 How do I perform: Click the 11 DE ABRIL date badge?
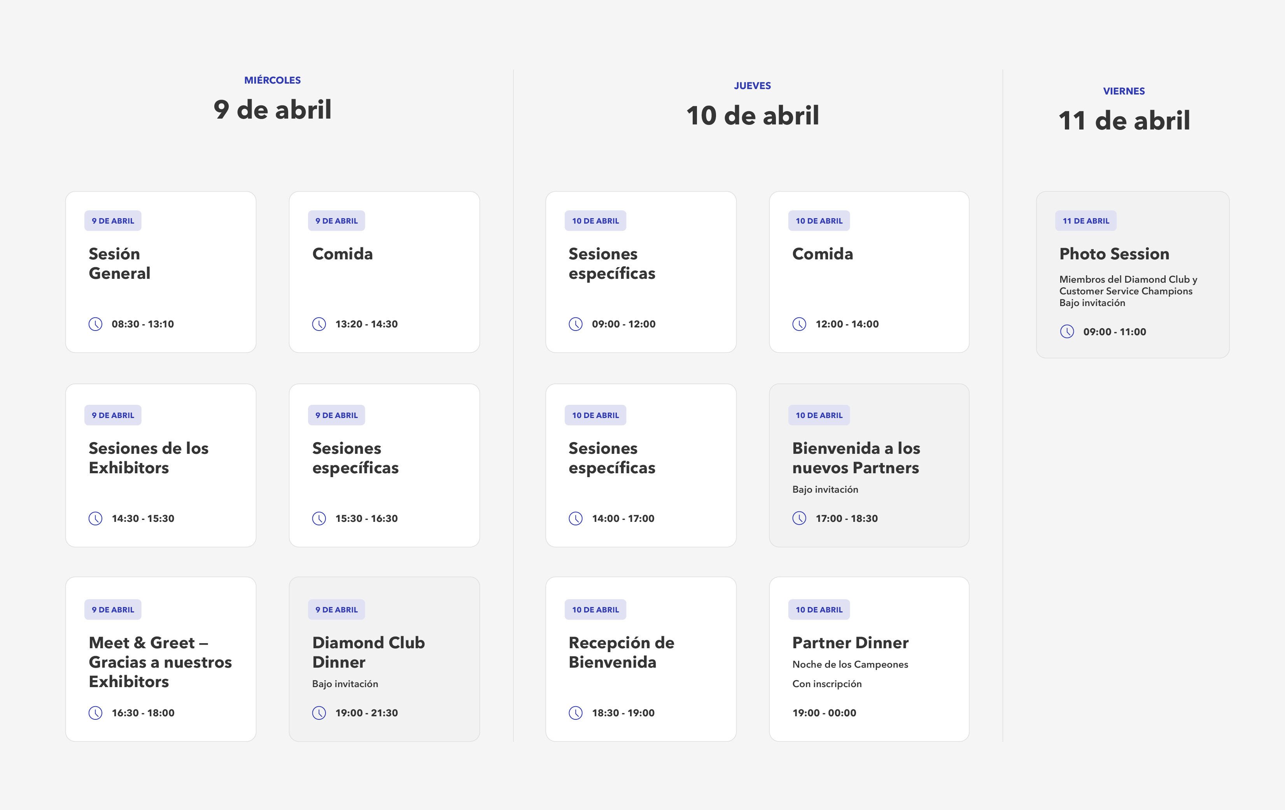(x=1085, y=221)
